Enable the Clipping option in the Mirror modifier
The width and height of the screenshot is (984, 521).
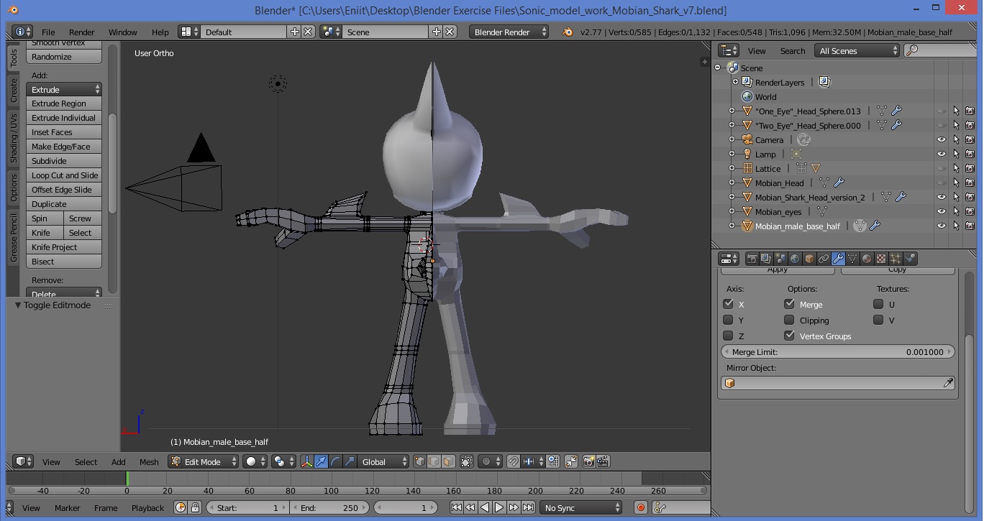(x=789, y=320)
